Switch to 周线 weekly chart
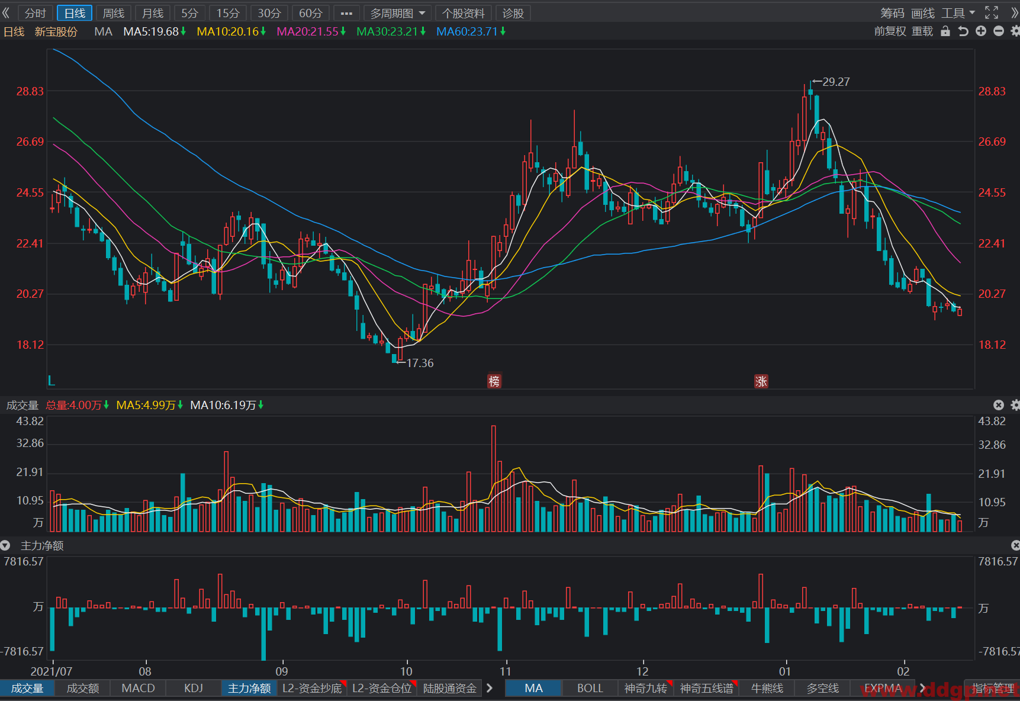Image resolution: width=1020 pixels, height=701 pixels. click(x=114, y=13)
